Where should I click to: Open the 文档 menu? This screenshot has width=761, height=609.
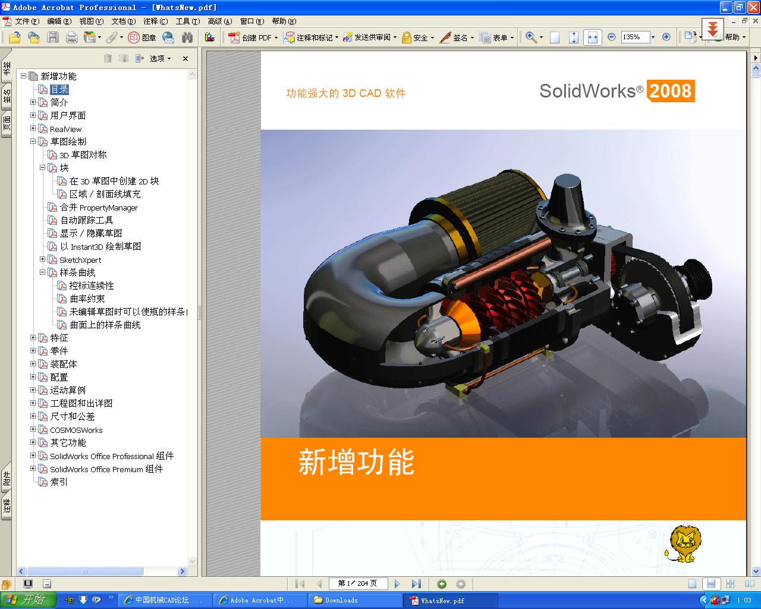123,21
